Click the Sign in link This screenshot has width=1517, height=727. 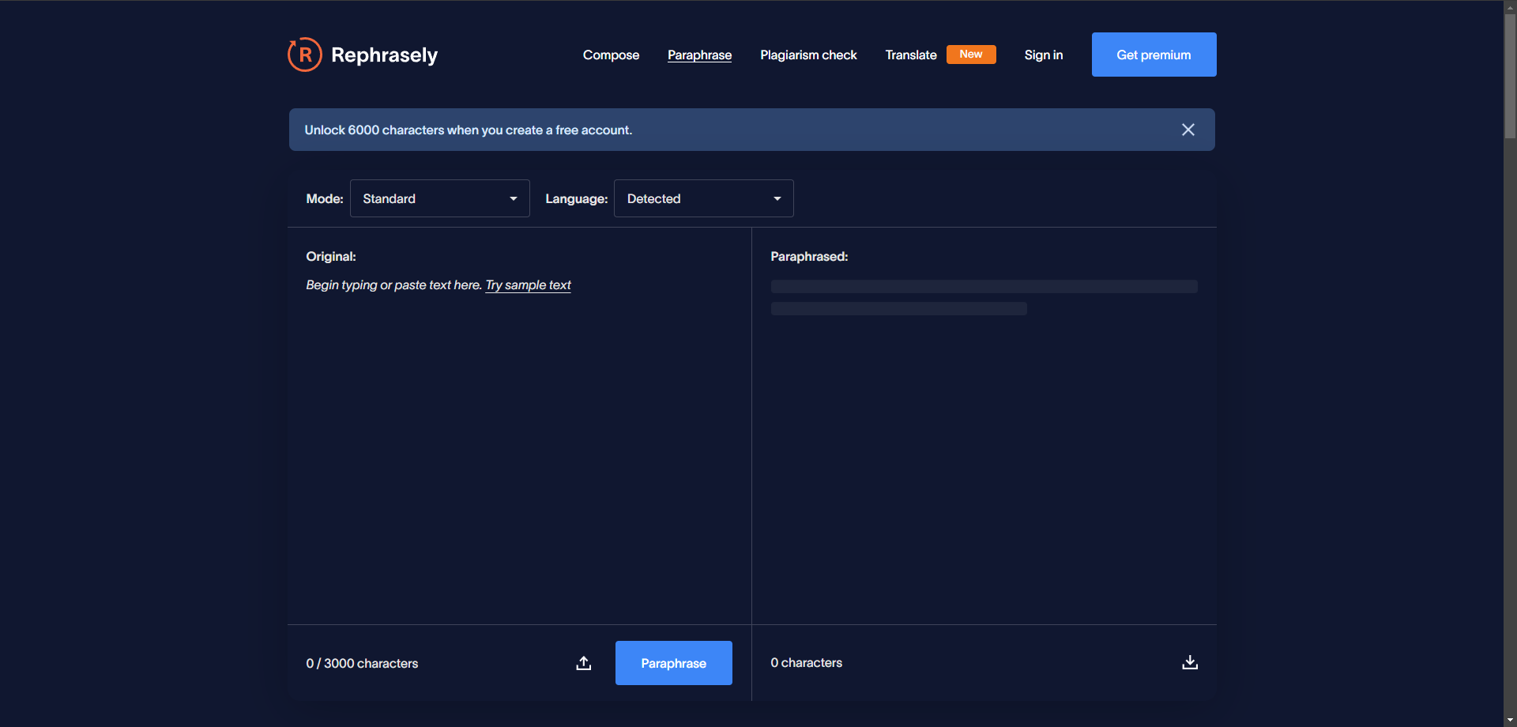coord(1043,55)
